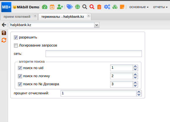
Task: Click the orange calendar plus icon
Action: pyautogui.click(x=52, y=7)
